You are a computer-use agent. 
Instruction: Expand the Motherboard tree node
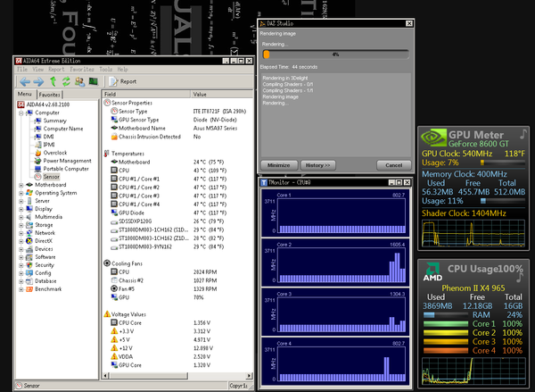(x=21, y=185)
